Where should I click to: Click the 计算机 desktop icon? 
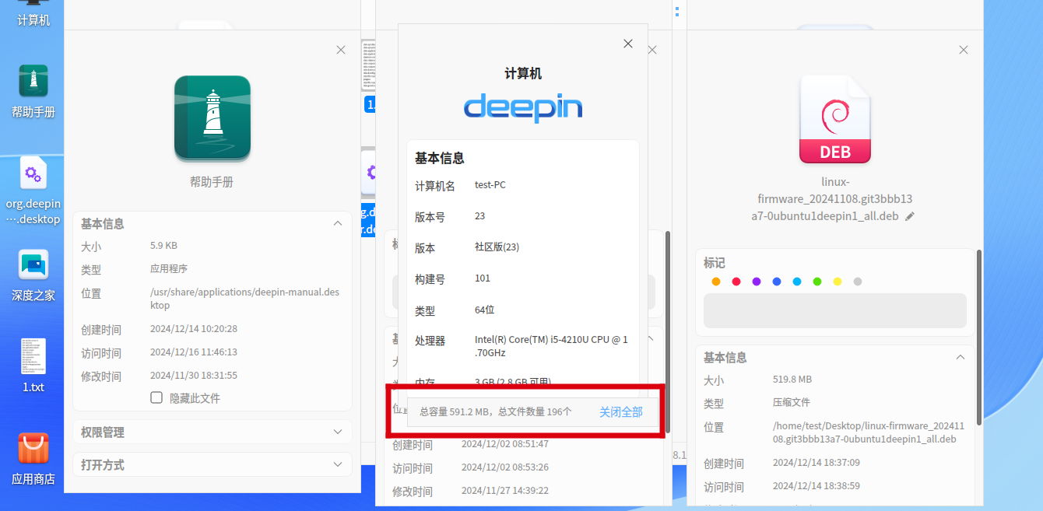coord(33,13)
